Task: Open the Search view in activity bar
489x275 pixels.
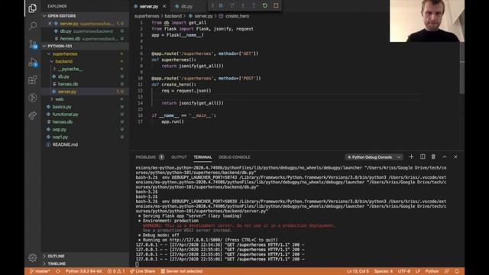Action: (32, 25)
